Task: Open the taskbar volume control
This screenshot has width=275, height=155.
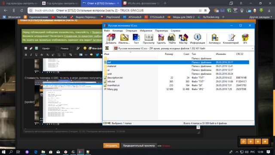Action: pos(247,152)
